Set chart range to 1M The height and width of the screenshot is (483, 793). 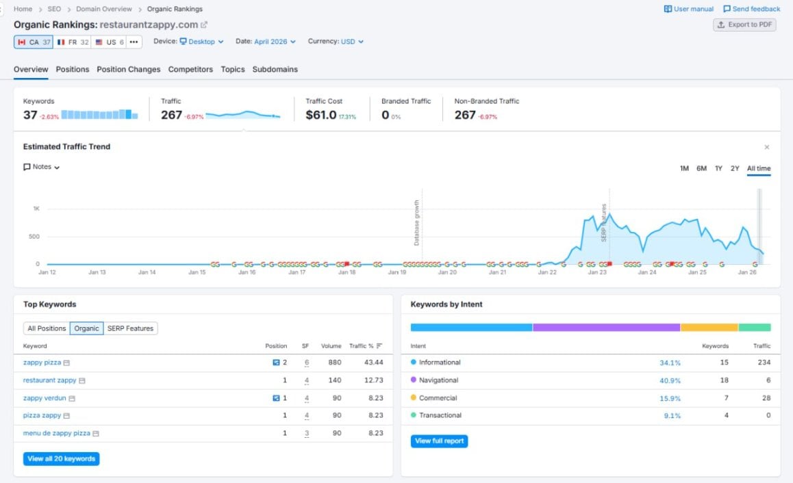click(x=684, y=168)
